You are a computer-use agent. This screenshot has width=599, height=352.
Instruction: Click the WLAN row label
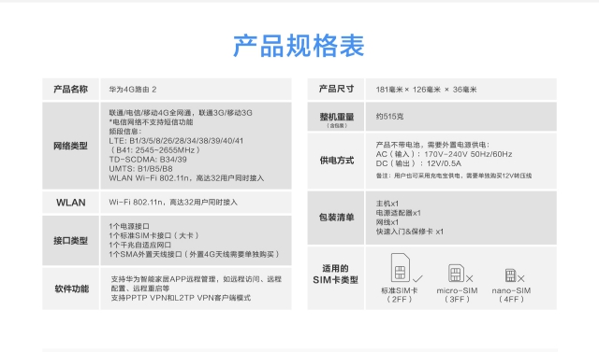pos(71,203)
